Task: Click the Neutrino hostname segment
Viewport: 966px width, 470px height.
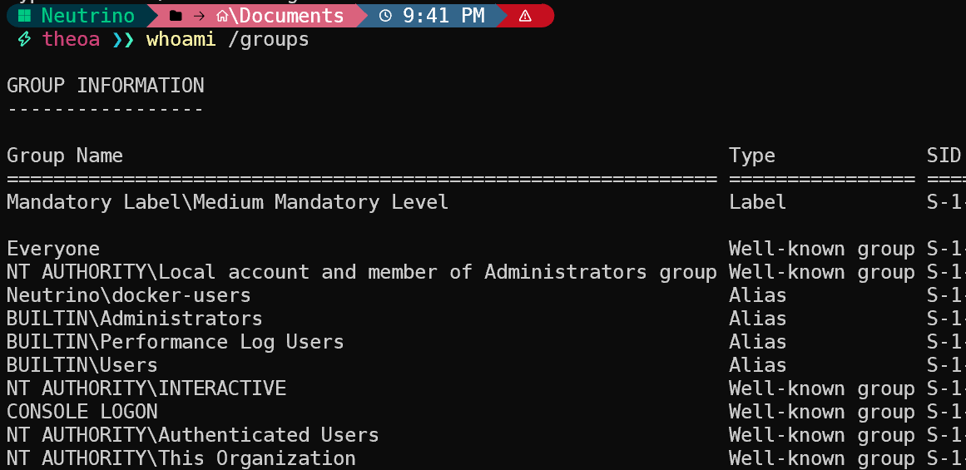Action: click(x=87, y=16)
